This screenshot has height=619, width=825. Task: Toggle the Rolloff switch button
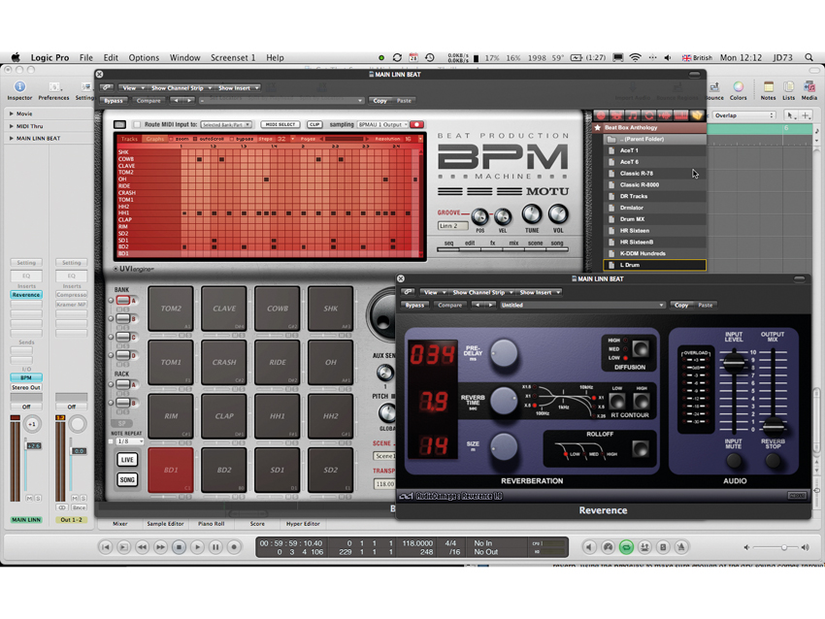641,448
